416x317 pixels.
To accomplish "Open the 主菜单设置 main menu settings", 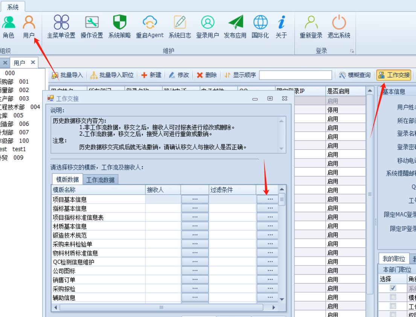I will coord(61,27).
